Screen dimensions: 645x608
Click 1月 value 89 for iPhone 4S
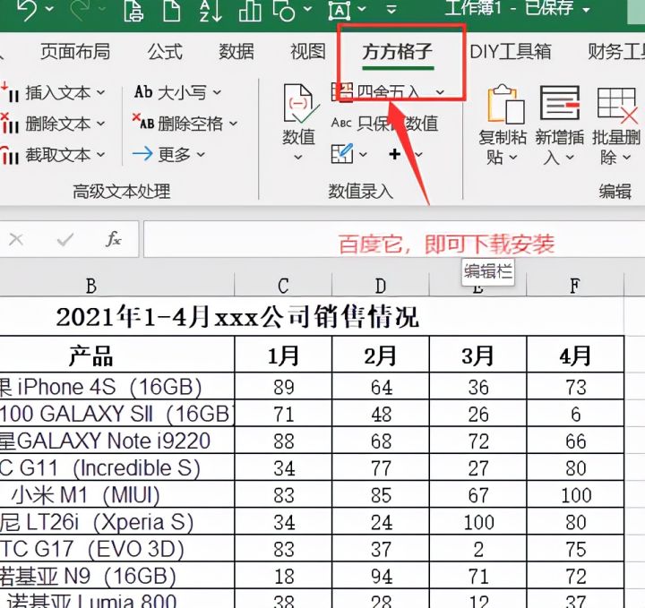[283, 387]
